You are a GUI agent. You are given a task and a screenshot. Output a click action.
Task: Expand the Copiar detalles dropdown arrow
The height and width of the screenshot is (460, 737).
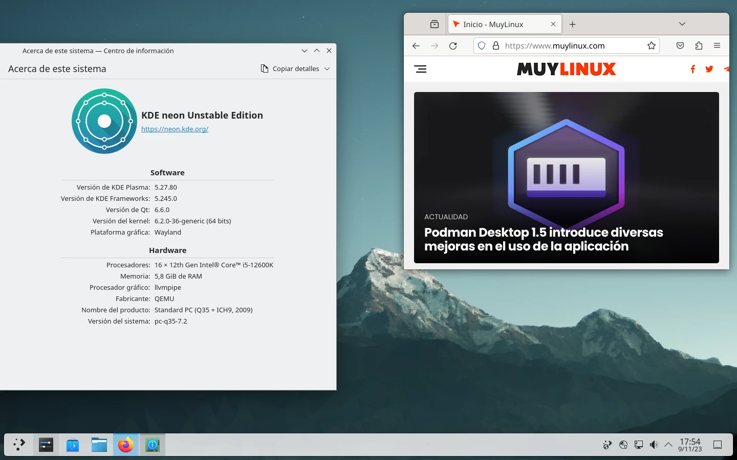tap(327, 68)
